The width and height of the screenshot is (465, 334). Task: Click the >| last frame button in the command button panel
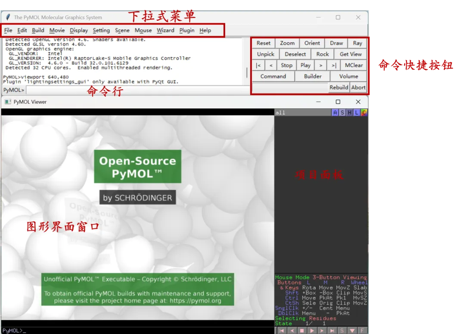click(334, 65)
